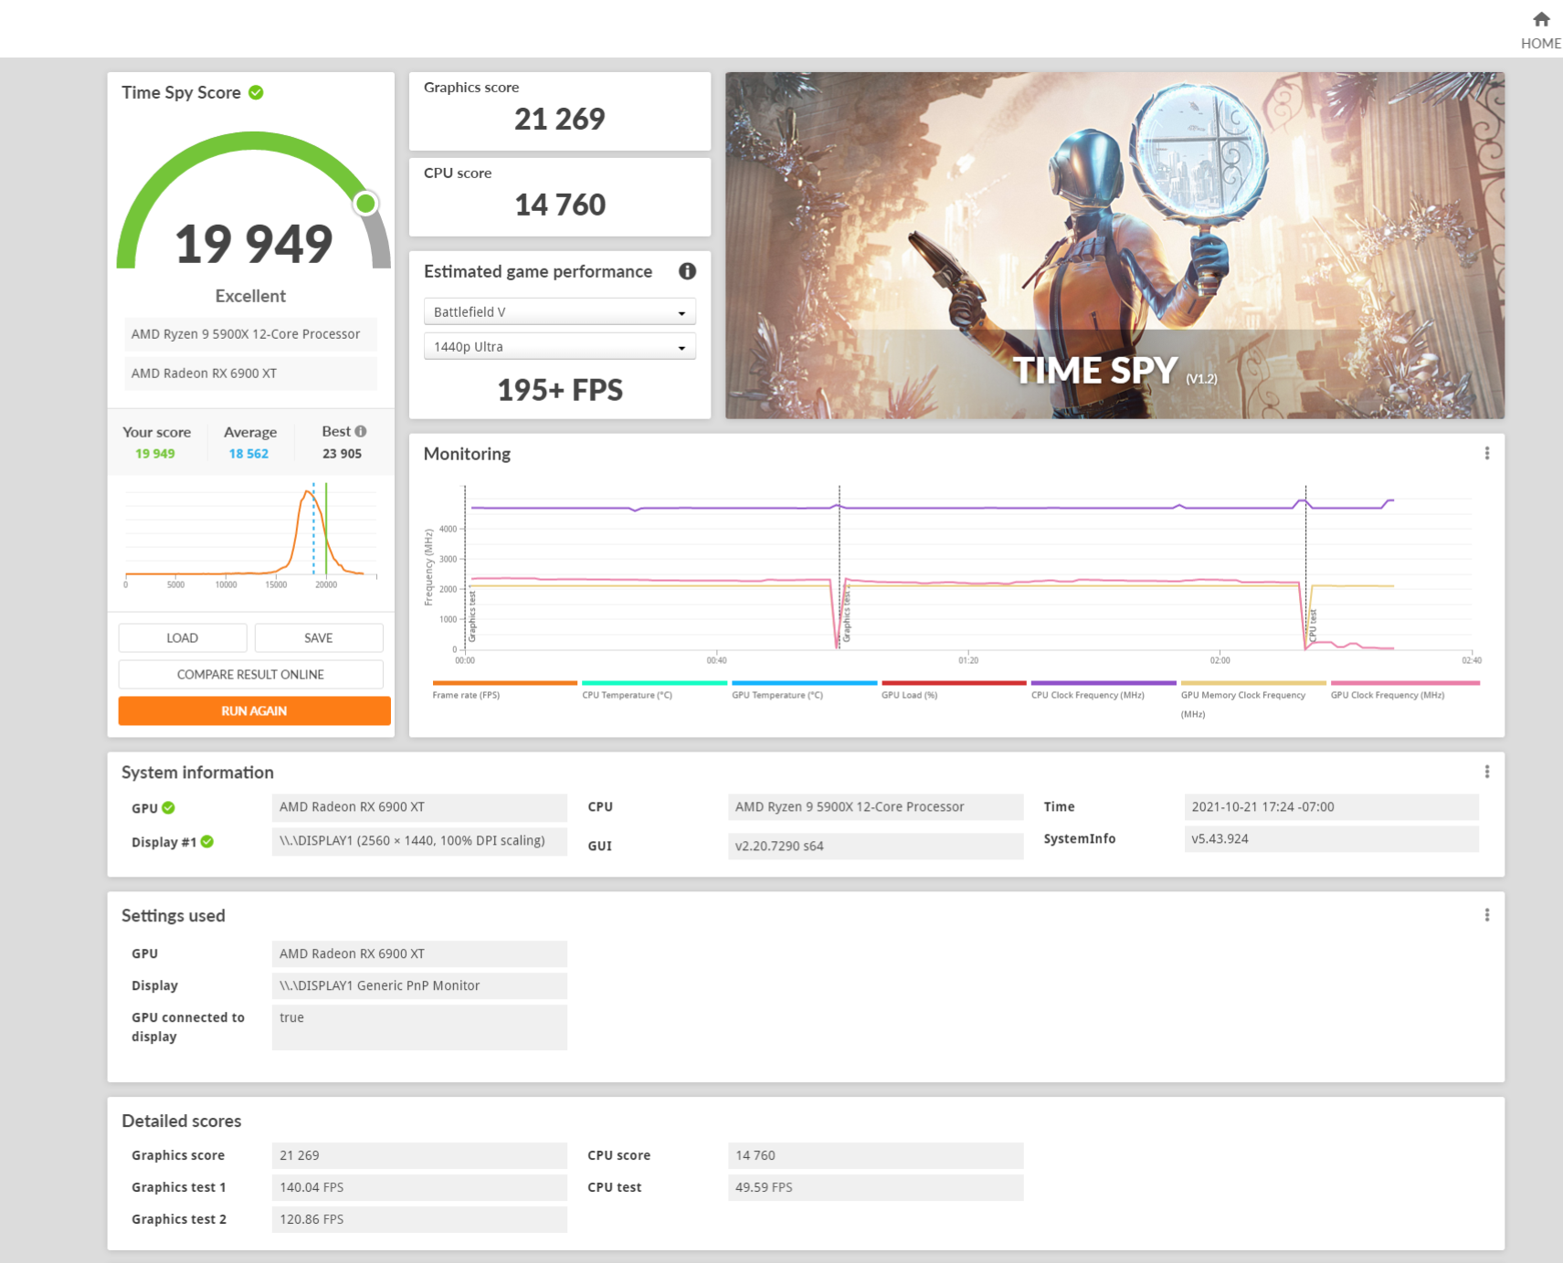Click COMPARE RESULT ONLINE

pos(250,674)
